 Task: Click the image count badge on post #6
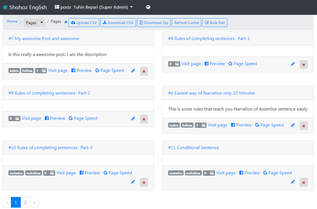click(200, 125)
